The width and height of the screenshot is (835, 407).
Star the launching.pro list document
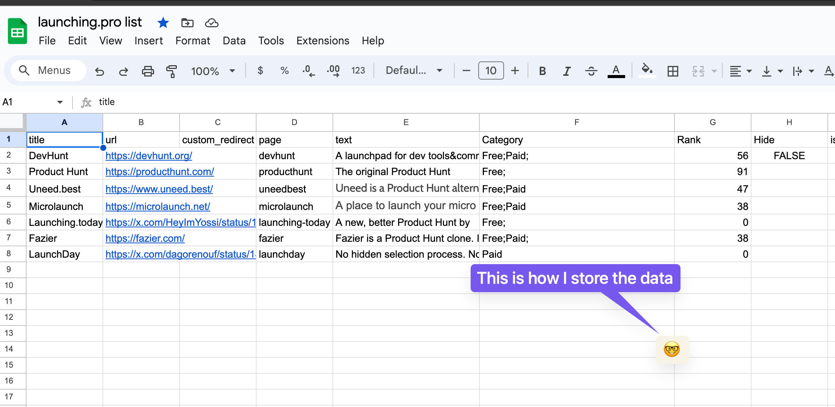point(163,23)
